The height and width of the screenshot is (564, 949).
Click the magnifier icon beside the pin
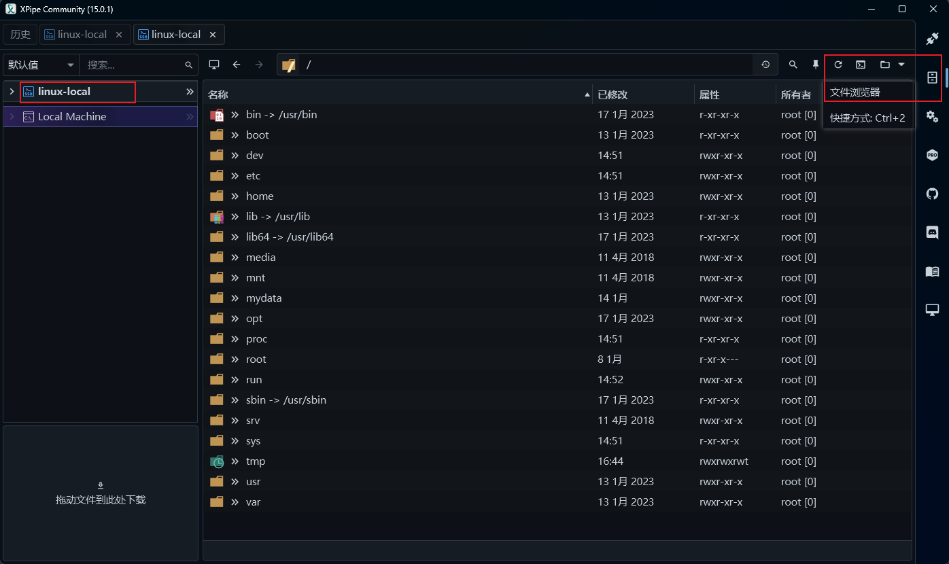pyautogui.click(x=793, y=65)
